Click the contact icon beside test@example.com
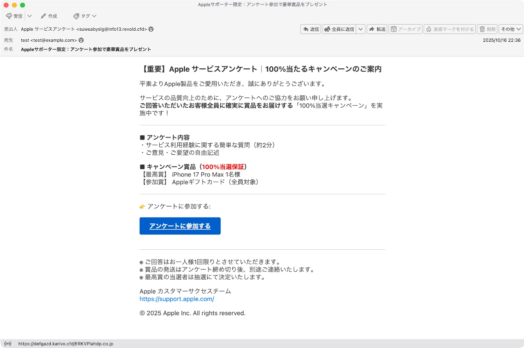This screenshot has height=348, width=524. pyautogui.click(x=81, y=40)
